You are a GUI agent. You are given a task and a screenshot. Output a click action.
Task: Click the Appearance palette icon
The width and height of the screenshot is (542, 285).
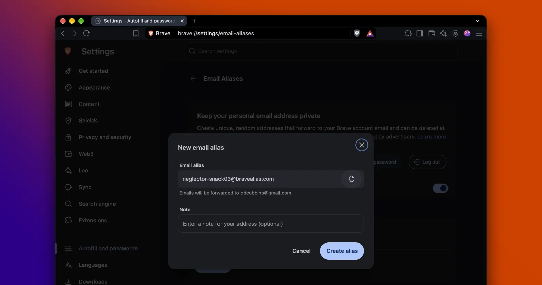[x=68, y=88]
